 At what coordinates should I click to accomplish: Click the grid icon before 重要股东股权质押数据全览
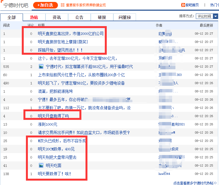[x=63, y=5]
